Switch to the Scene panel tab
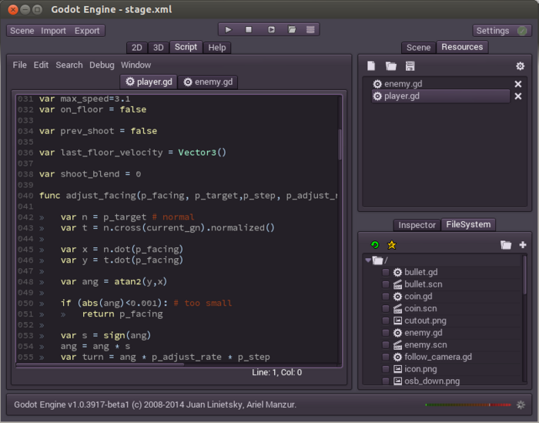 pyautogui.click(x=418, y=48)
